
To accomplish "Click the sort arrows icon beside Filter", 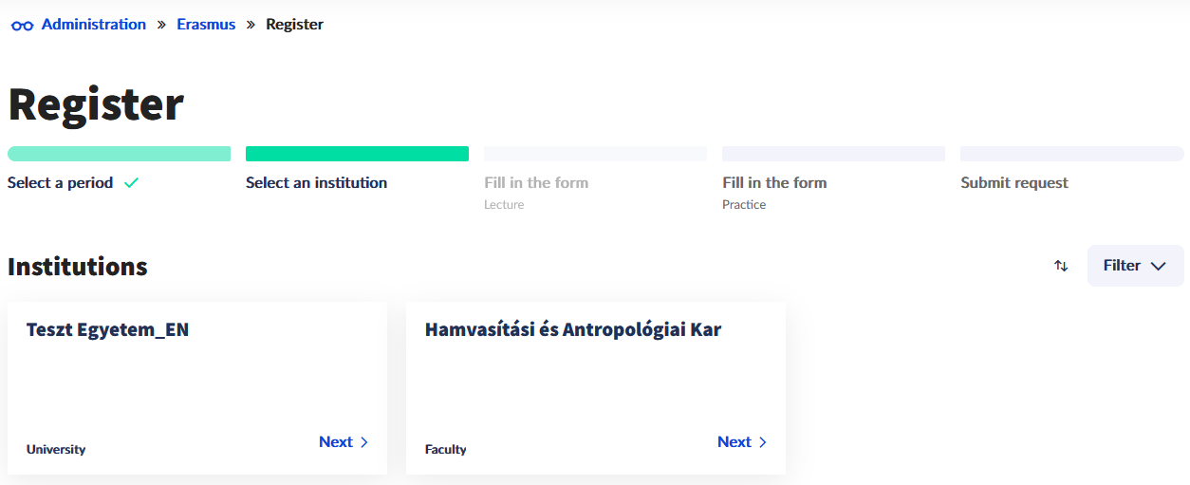I will point(1061,266).
